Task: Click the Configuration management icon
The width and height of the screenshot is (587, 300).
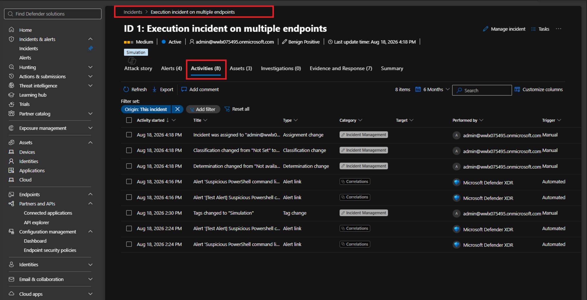Action: (11, 232)
